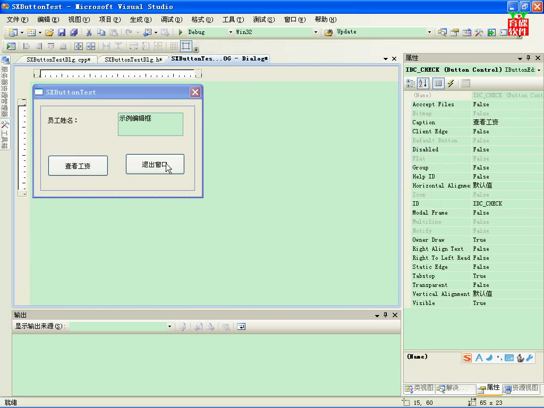Toggle the grid dots icon

[174, 46]
